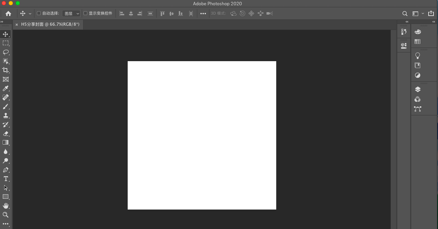
Task: Select the Pen tool
Action: point(6,170)
